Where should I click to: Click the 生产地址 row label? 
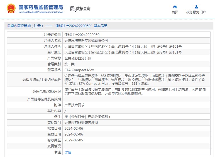[54, 52]
